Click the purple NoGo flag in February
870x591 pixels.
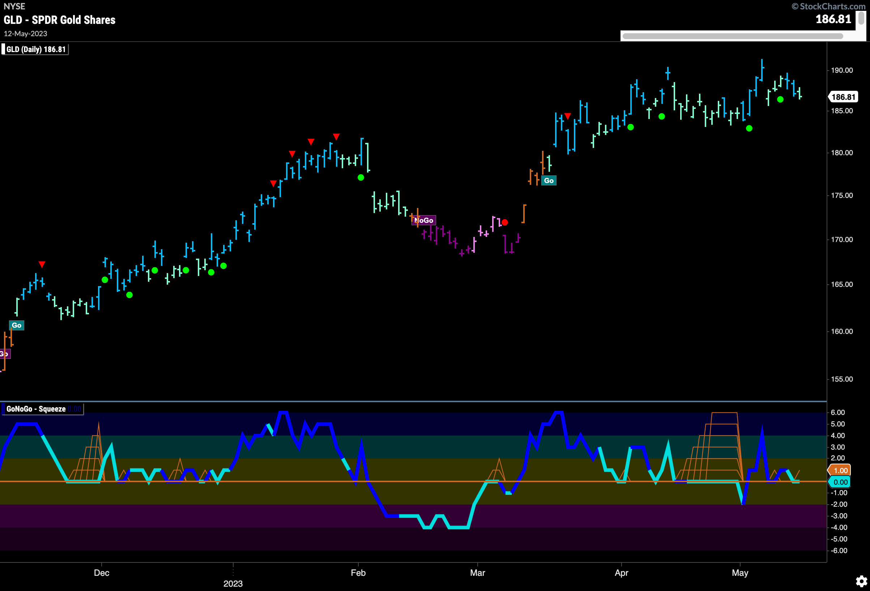coord(424,220)
